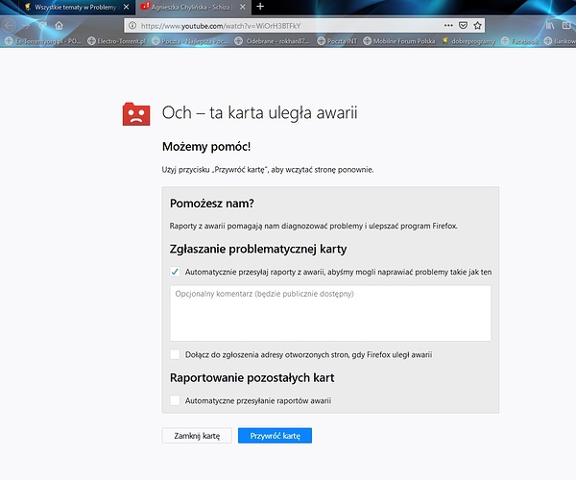This screenshot has width=576, height=480.
Task: Open Mobilne Forum Polska bookmark
Action: (x=399, y=41)
